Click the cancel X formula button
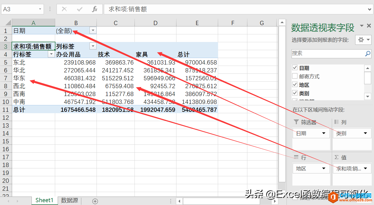The height and width of the screenshot is (205, 374). 64,9
